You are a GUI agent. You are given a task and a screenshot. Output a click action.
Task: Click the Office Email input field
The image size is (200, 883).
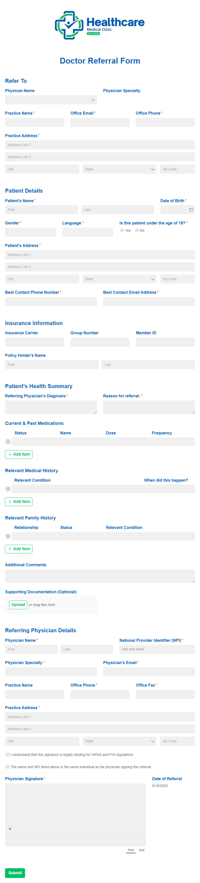100,122
